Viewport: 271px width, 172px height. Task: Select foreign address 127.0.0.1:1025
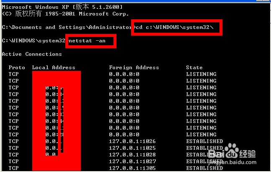click(x=132, y=148)
